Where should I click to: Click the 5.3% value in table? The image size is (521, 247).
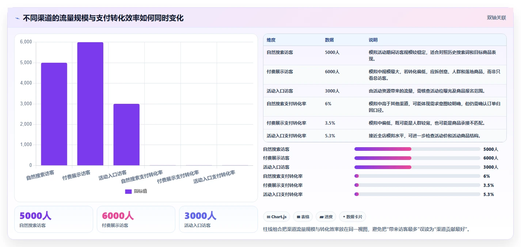[330, 136]
